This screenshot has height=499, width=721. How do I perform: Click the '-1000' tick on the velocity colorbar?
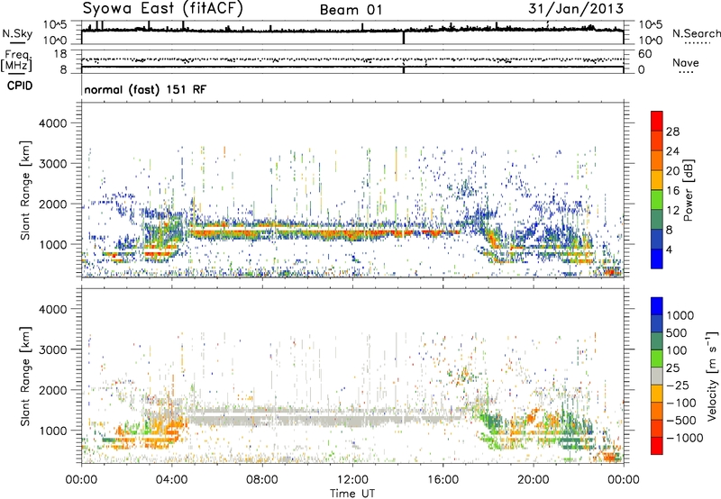coord(684,438)
